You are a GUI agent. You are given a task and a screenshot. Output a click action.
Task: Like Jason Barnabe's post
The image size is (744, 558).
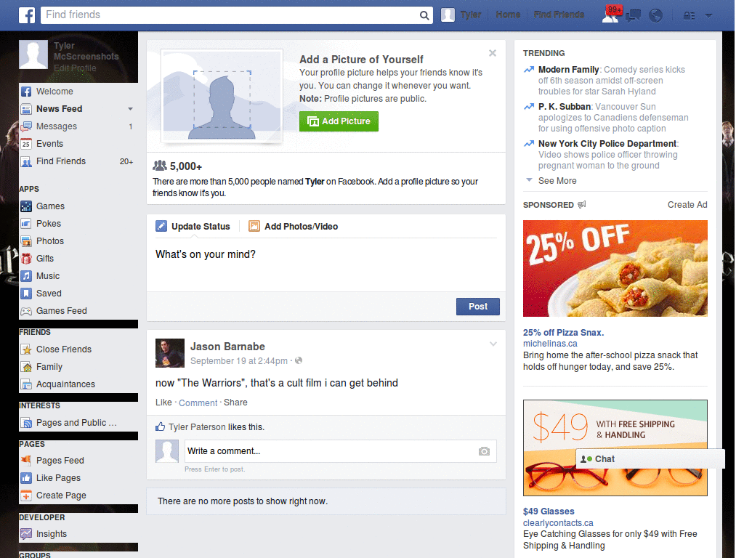click(x=163, y=403)
